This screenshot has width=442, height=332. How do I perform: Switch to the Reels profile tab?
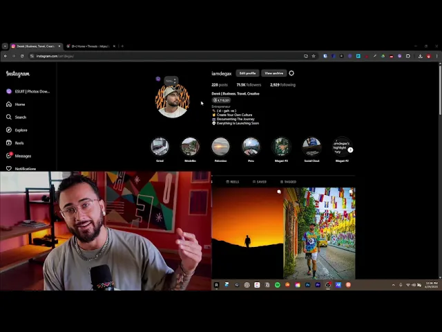click(x=233, y=182)
